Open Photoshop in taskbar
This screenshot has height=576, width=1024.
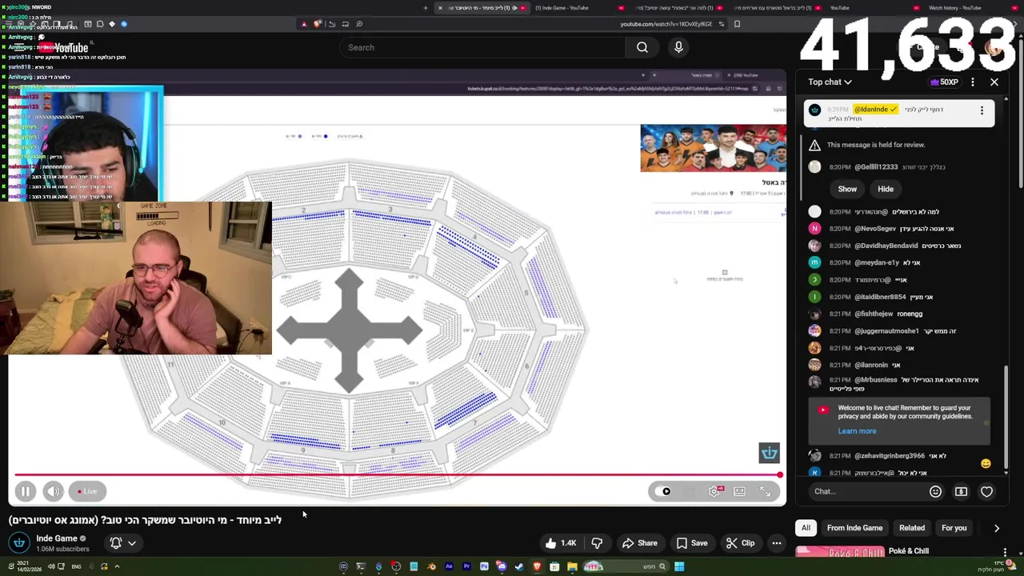(485, 566)
